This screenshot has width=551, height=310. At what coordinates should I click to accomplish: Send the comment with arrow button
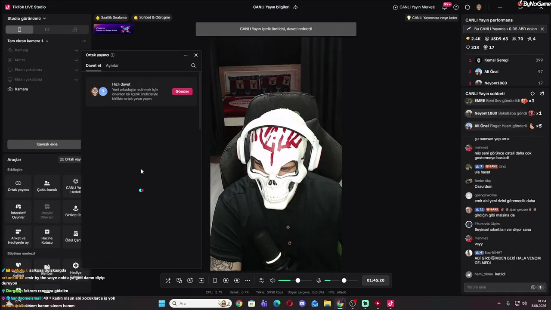(541, 287)
